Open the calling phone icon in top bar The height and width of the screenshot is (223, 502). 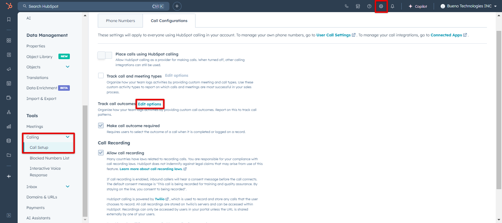pos(347,6)
